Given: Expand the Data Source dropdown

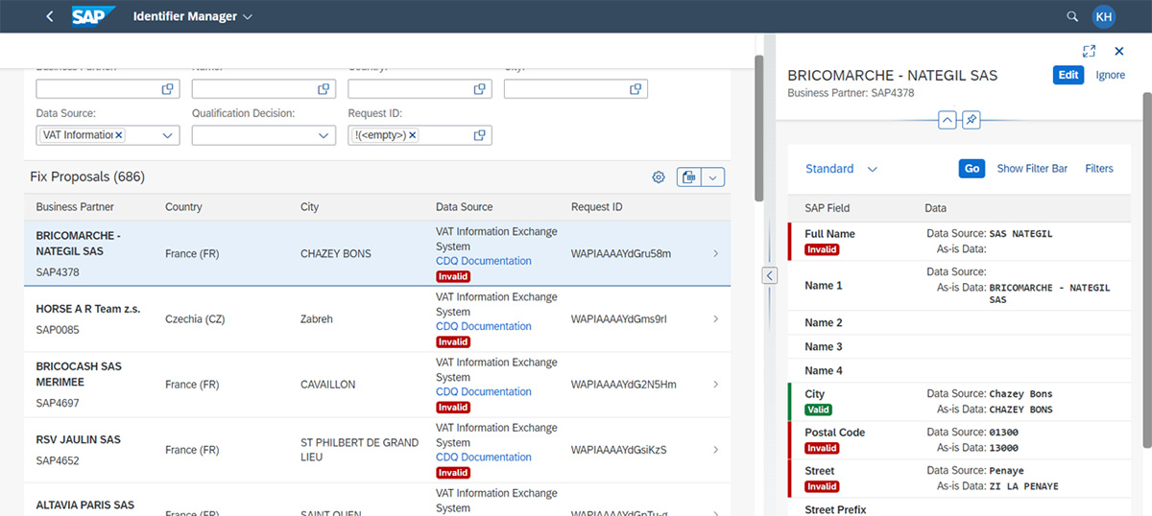Looking at the screenshot, I should (x=167, y=135).
